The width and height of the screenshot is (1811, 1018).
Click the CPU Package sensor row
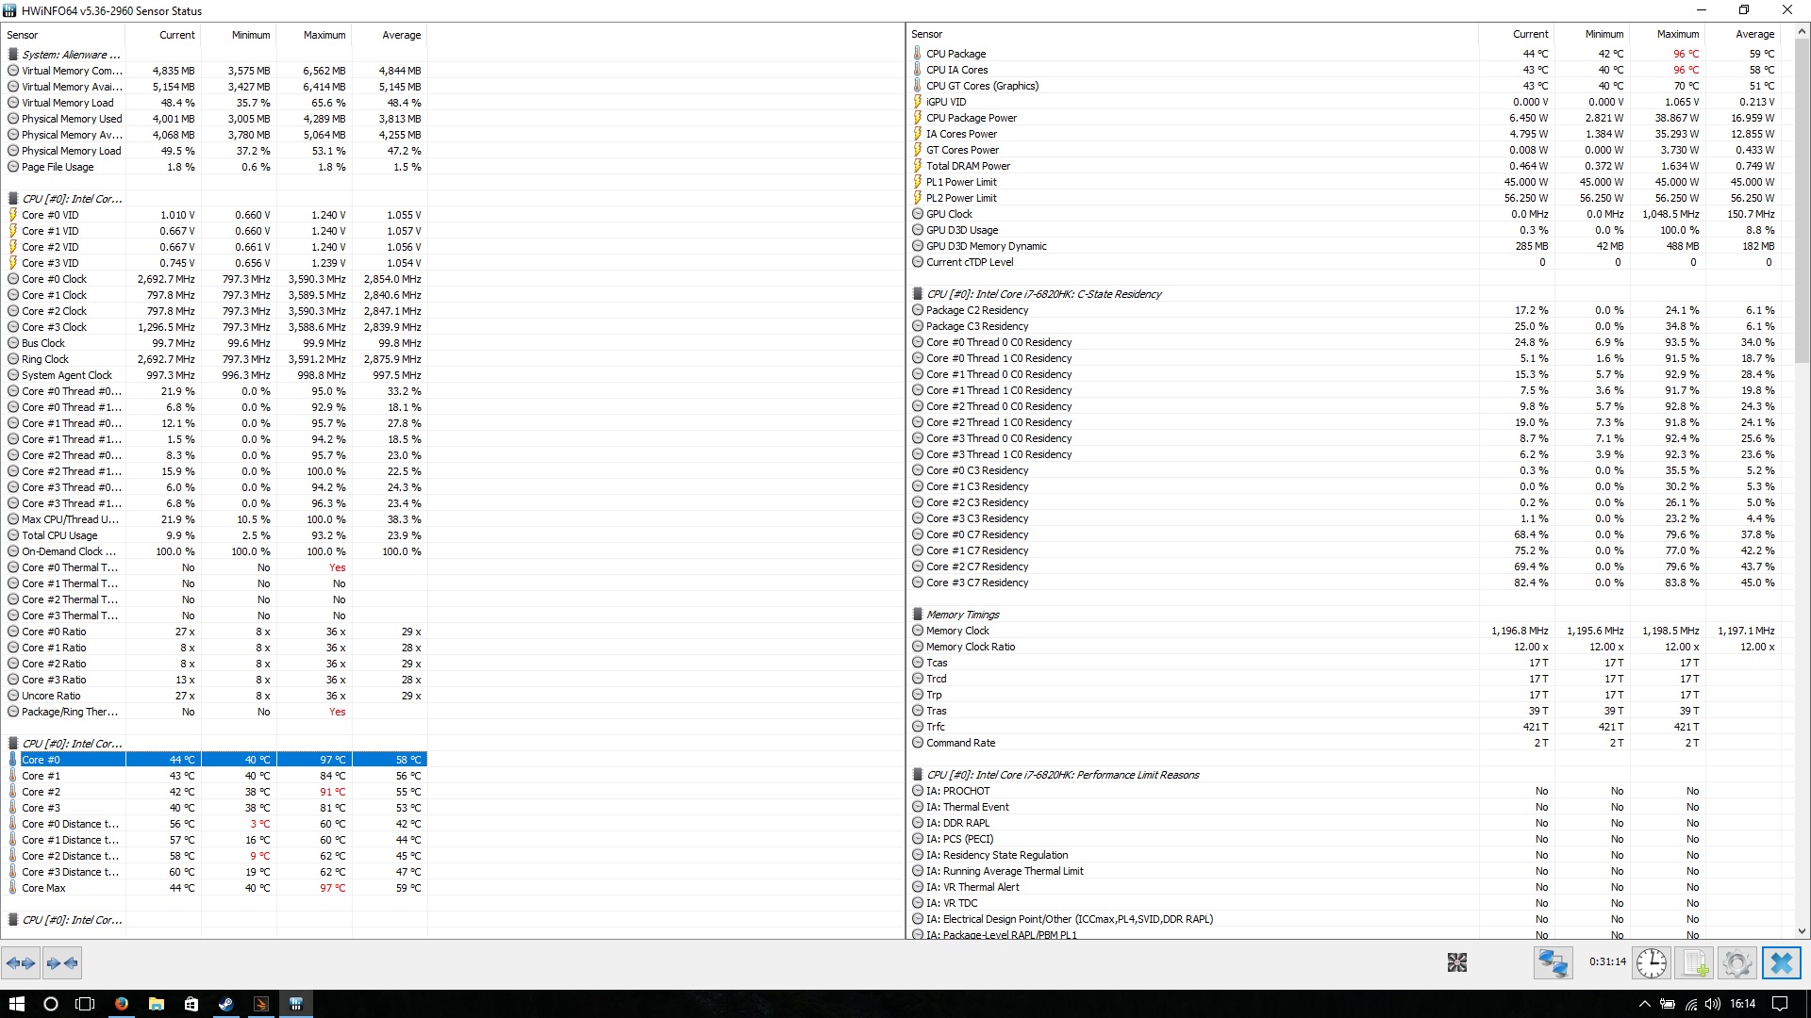coord(955,54)
